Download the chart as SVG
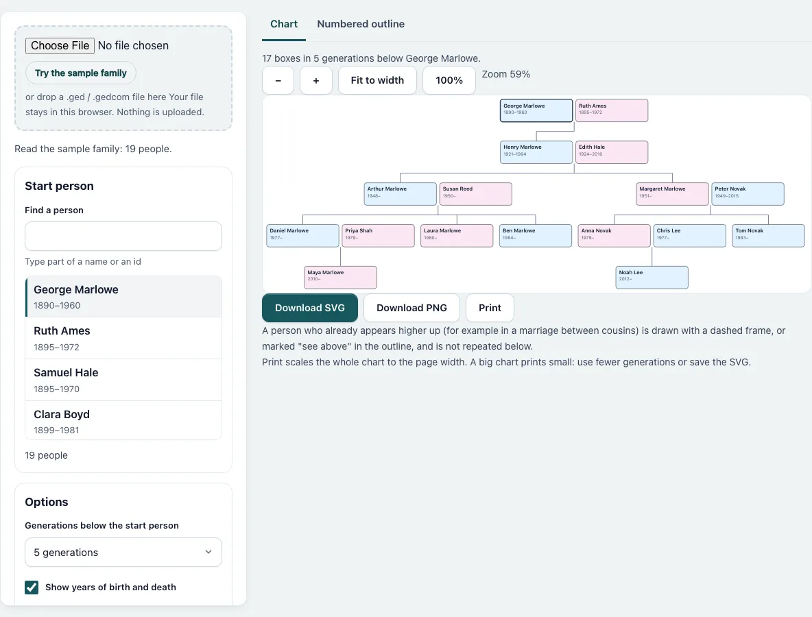Screen dimensions: 812x617 click(310, 308)
